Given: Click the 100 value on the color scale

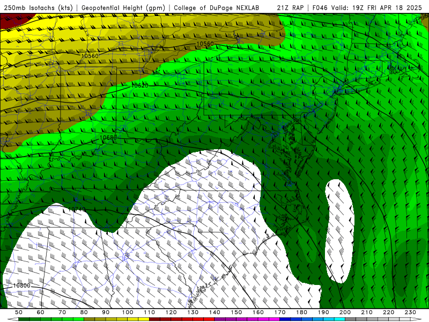Looking at the screenshot, I should pyautogui.click(x=128, y=312).
